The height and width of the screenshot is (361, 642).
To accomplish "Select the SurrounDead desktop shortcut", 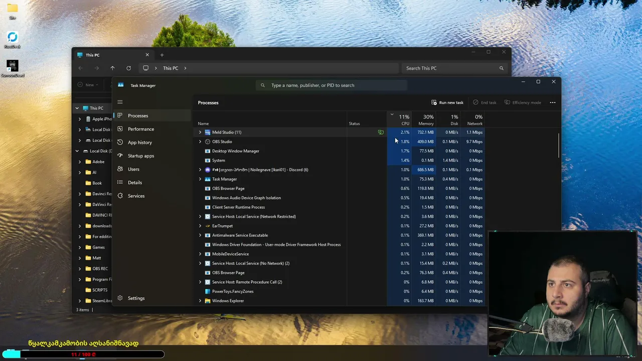I will click(x=13, y=69).
